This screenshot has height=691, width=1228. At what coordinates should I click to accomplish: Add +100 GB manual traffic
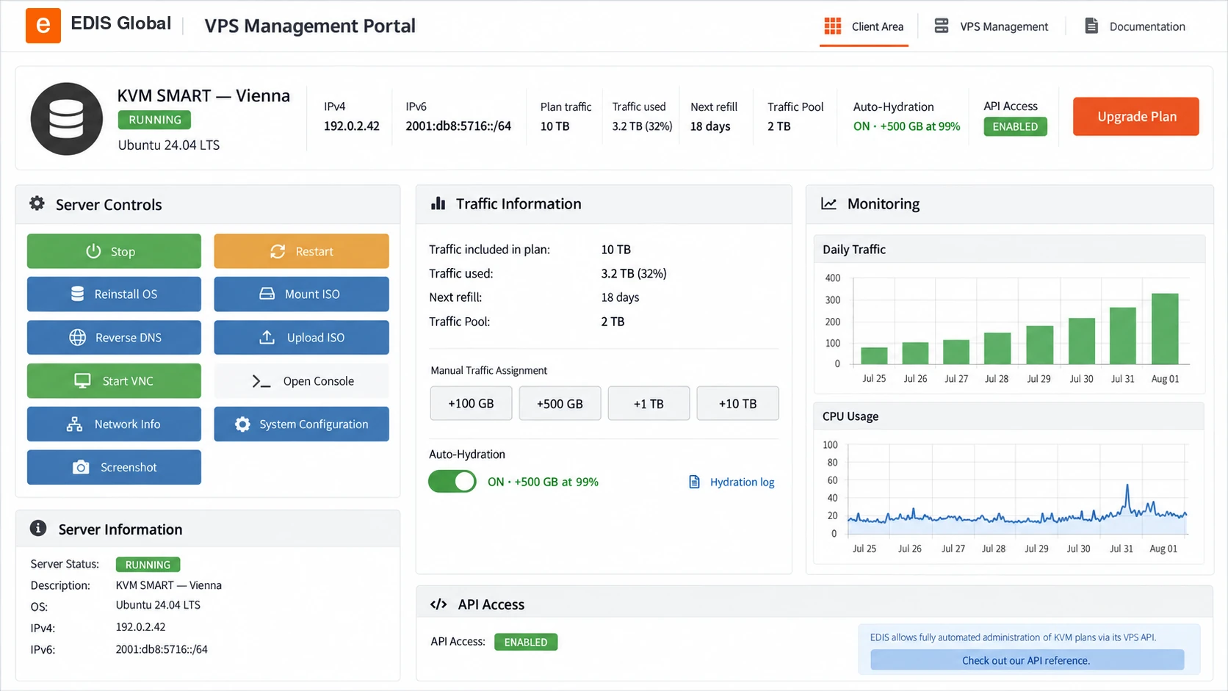point(471,403)
